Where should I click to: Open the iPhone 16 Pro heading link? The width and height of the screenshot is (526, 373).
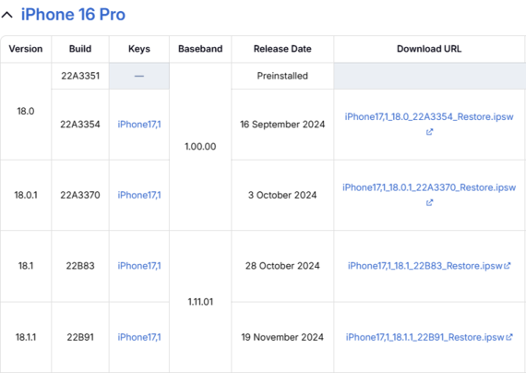point(73,15)
